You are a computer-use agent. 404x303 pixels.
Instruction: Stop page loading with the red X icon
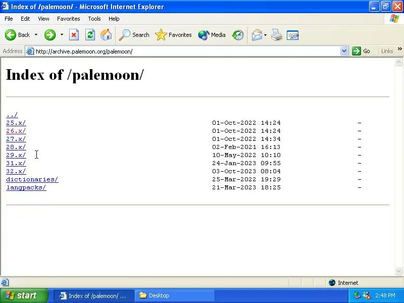(x=74, y=35)
